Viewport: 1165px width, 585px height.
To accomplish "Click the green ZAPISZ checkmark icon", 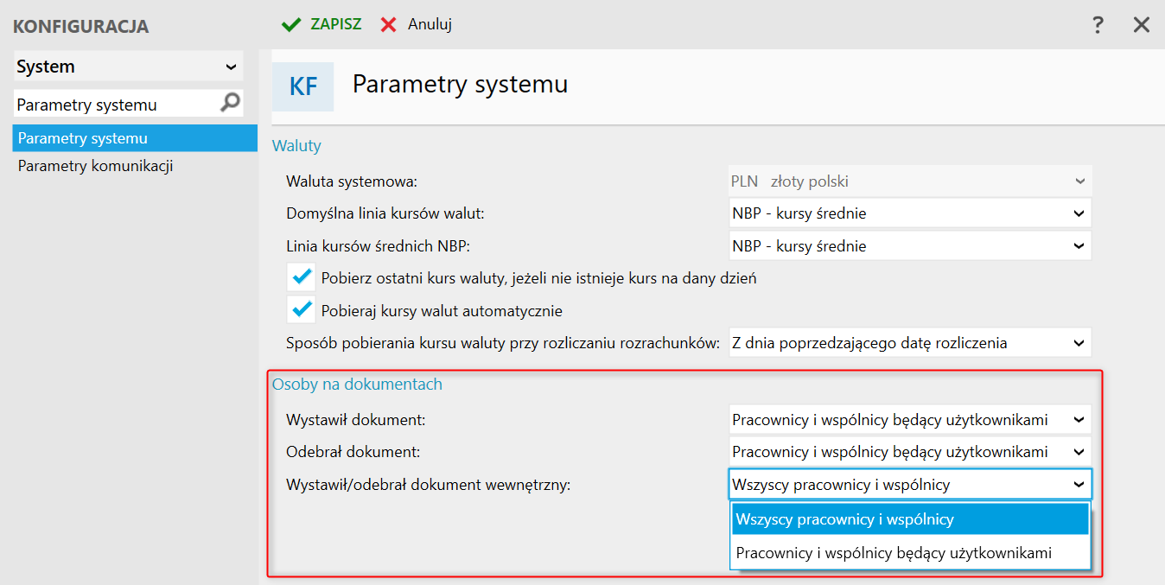I will 291,24.
